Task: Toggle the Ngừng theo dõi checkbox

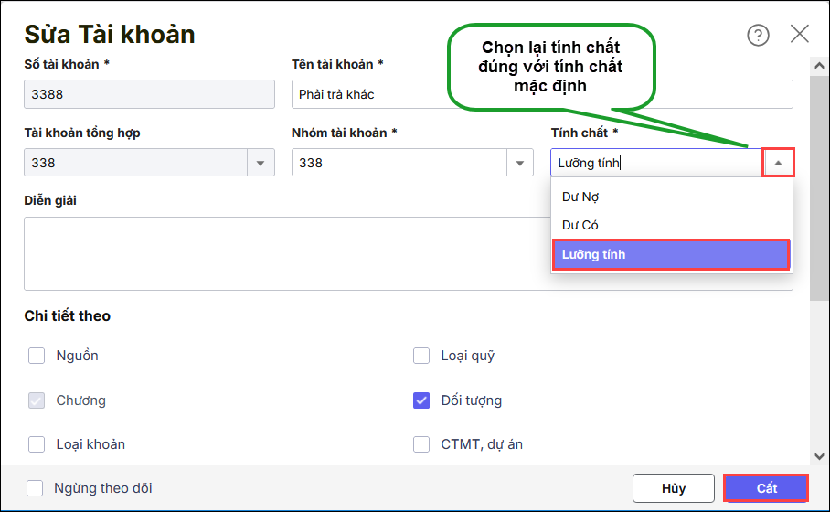Action: coord(35,488)
